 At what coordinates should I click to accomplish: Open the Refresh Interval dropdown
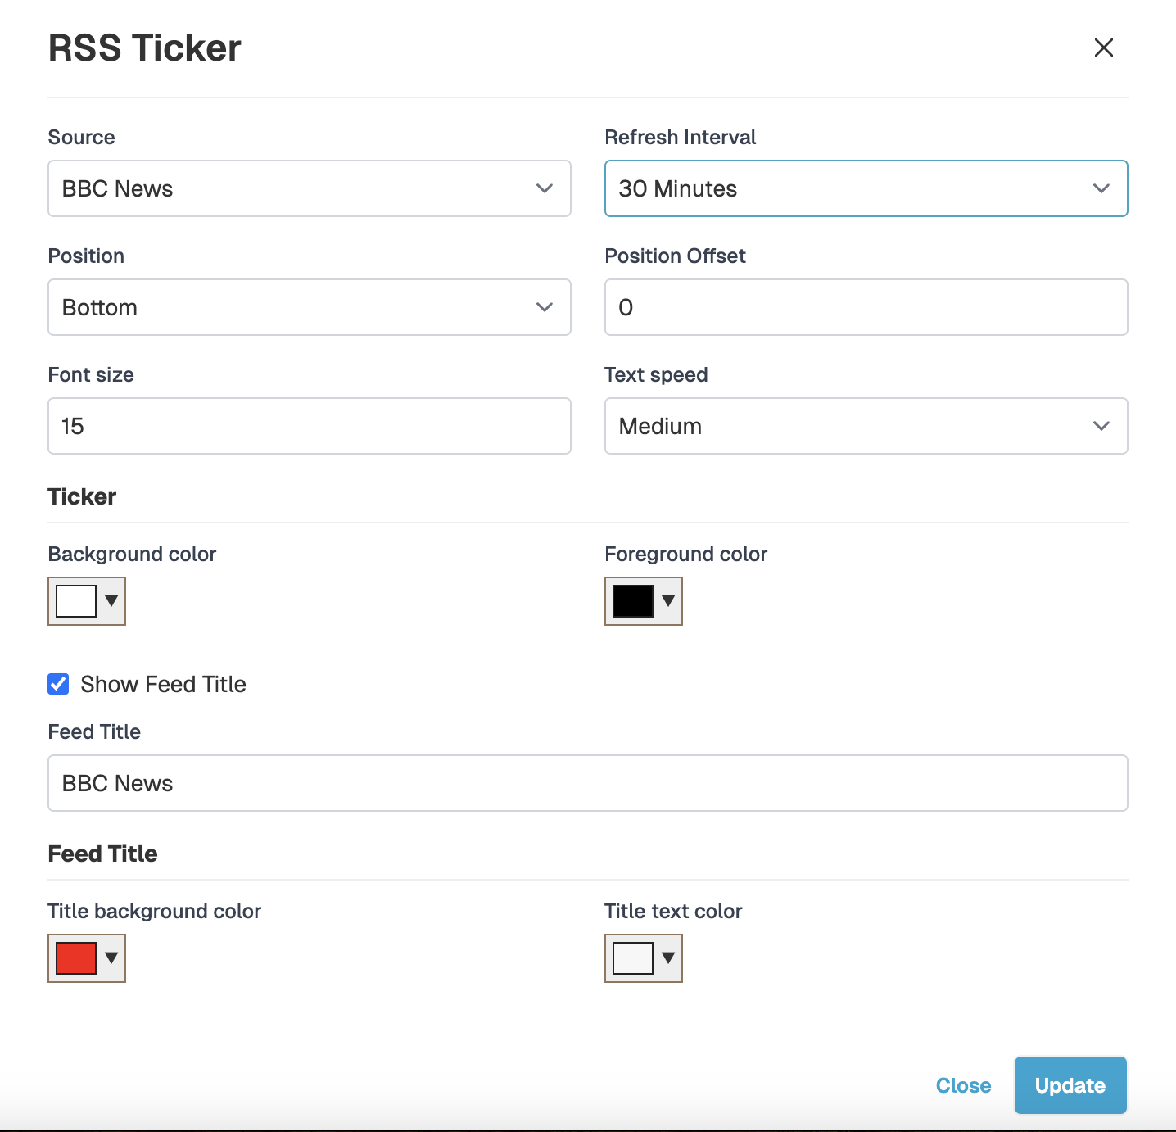pyautogui.click(x=866, y=188)
